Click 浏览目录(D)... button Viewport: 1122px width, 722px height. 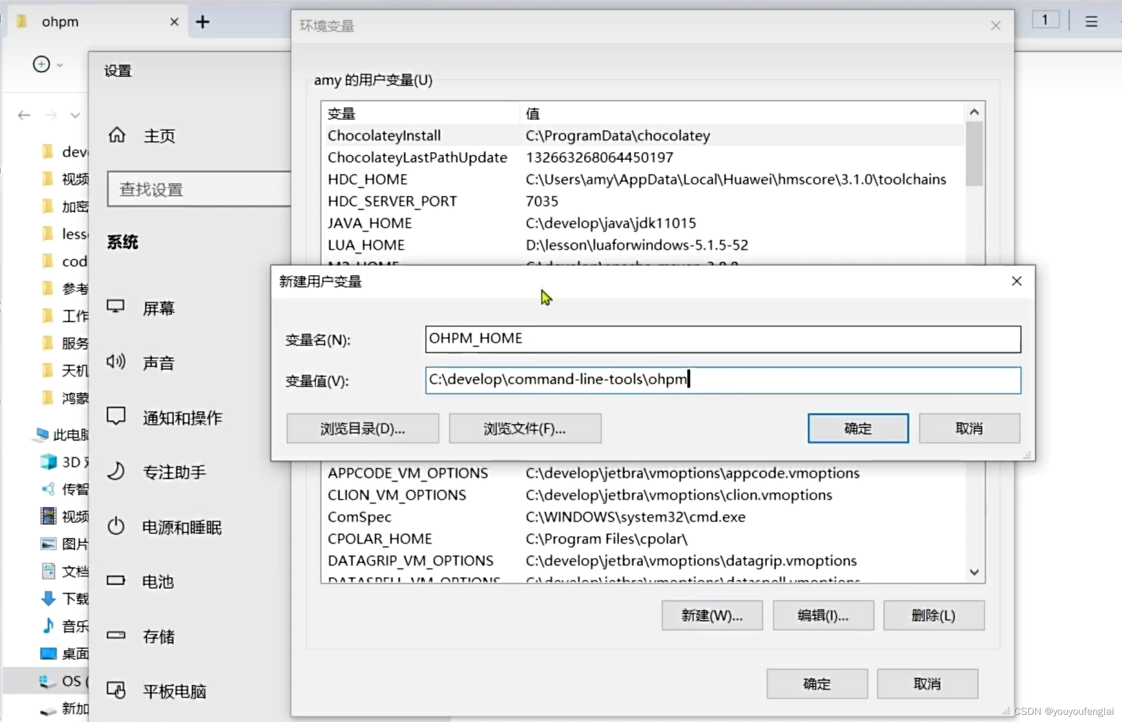click(x=363, y=428)
